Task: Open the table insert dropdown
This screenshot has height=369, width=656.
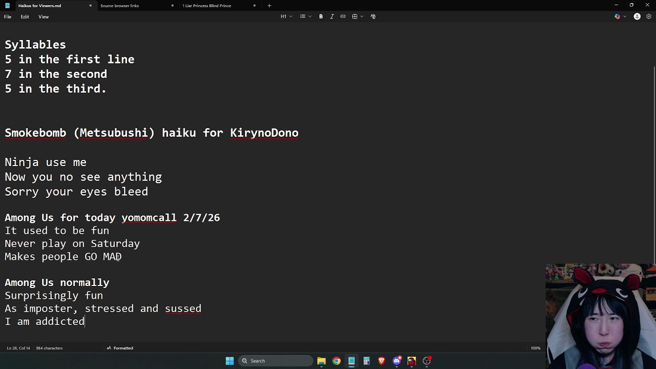Action: click(x=357, y=16)
